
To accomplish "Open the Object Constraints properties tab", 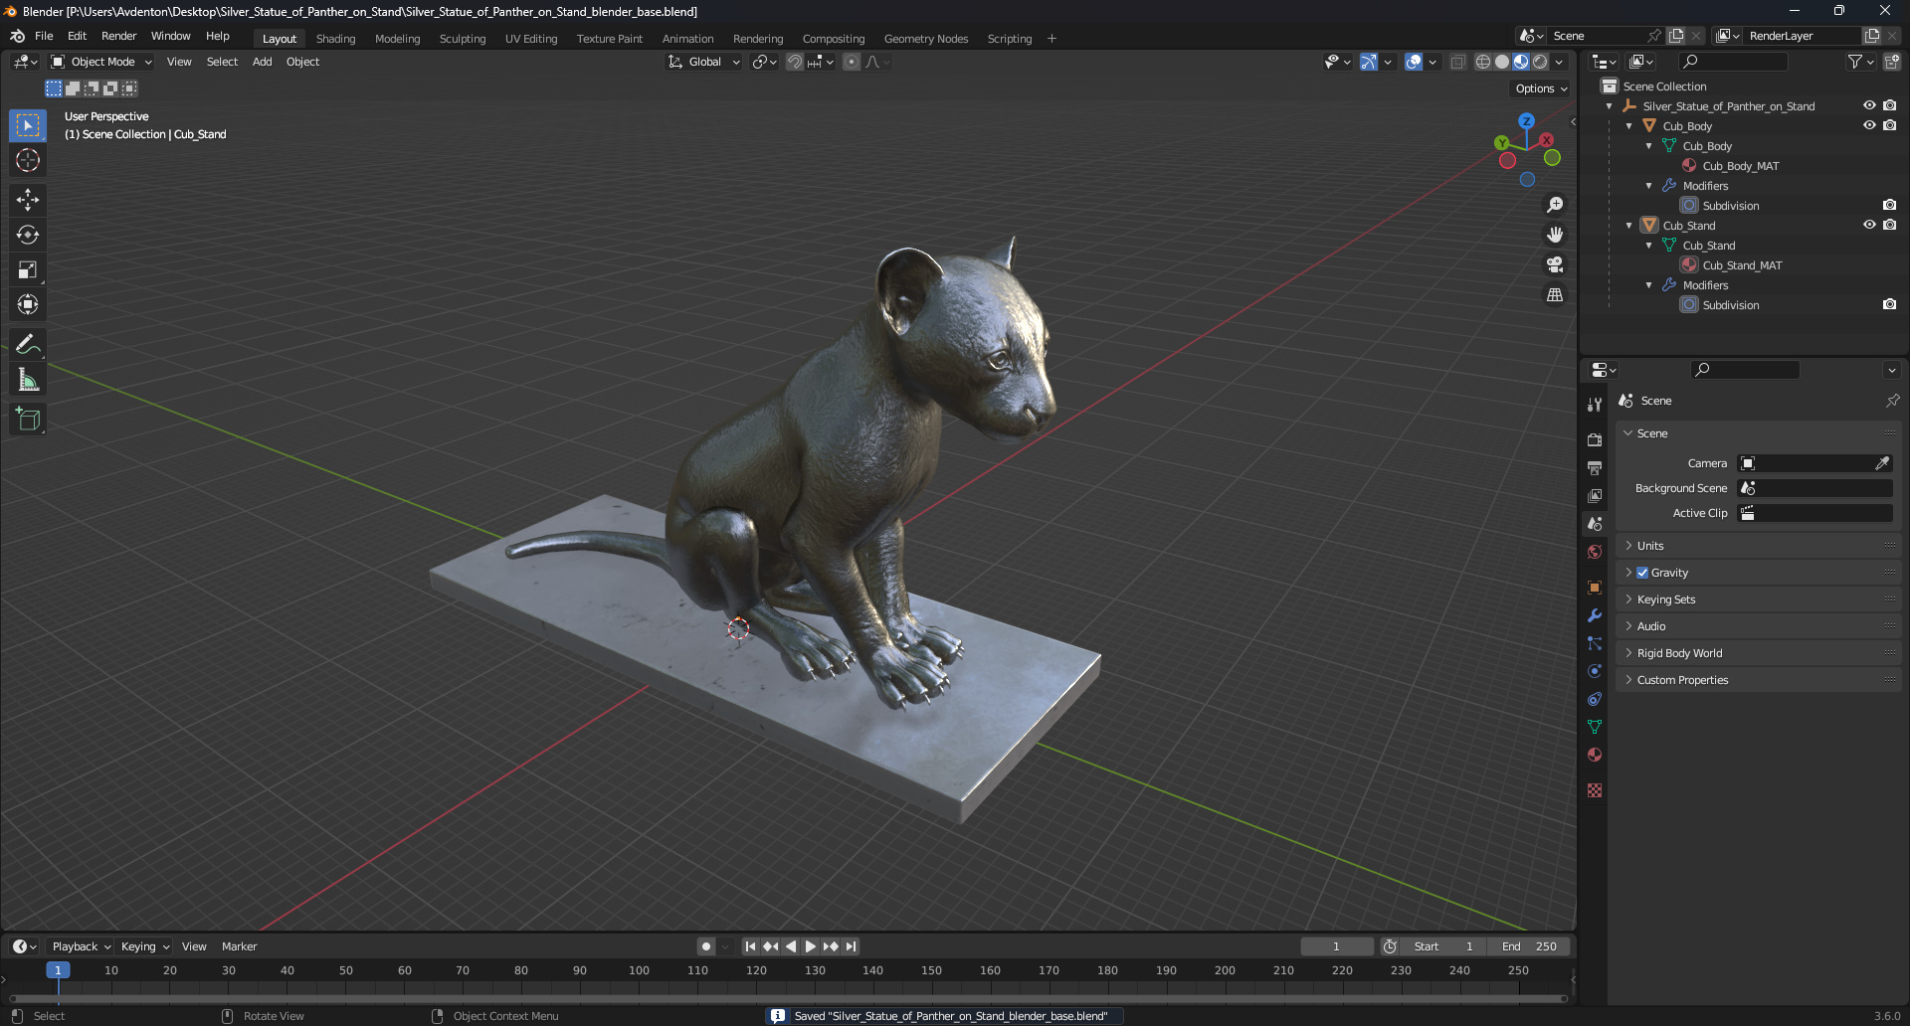I will pos(1595,699).
